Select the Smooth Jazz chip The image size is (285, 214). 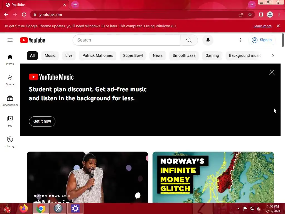[184, 55]
